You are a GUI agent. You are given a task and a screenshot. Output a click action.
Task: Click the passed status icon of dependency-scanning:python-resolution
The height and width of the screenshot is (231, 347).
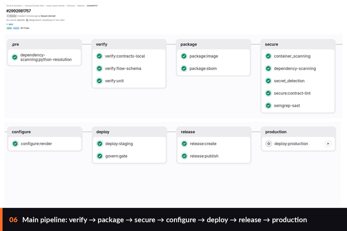(x=15, y=57)
